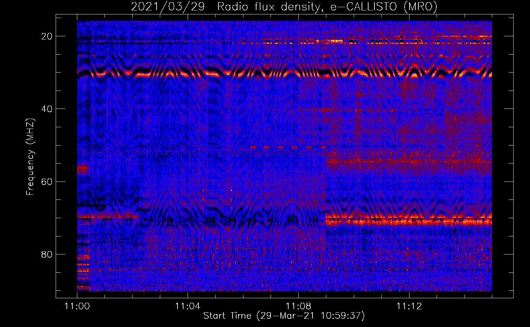
Task: Click the '11:08' time tick label
Action: point(298,306)
